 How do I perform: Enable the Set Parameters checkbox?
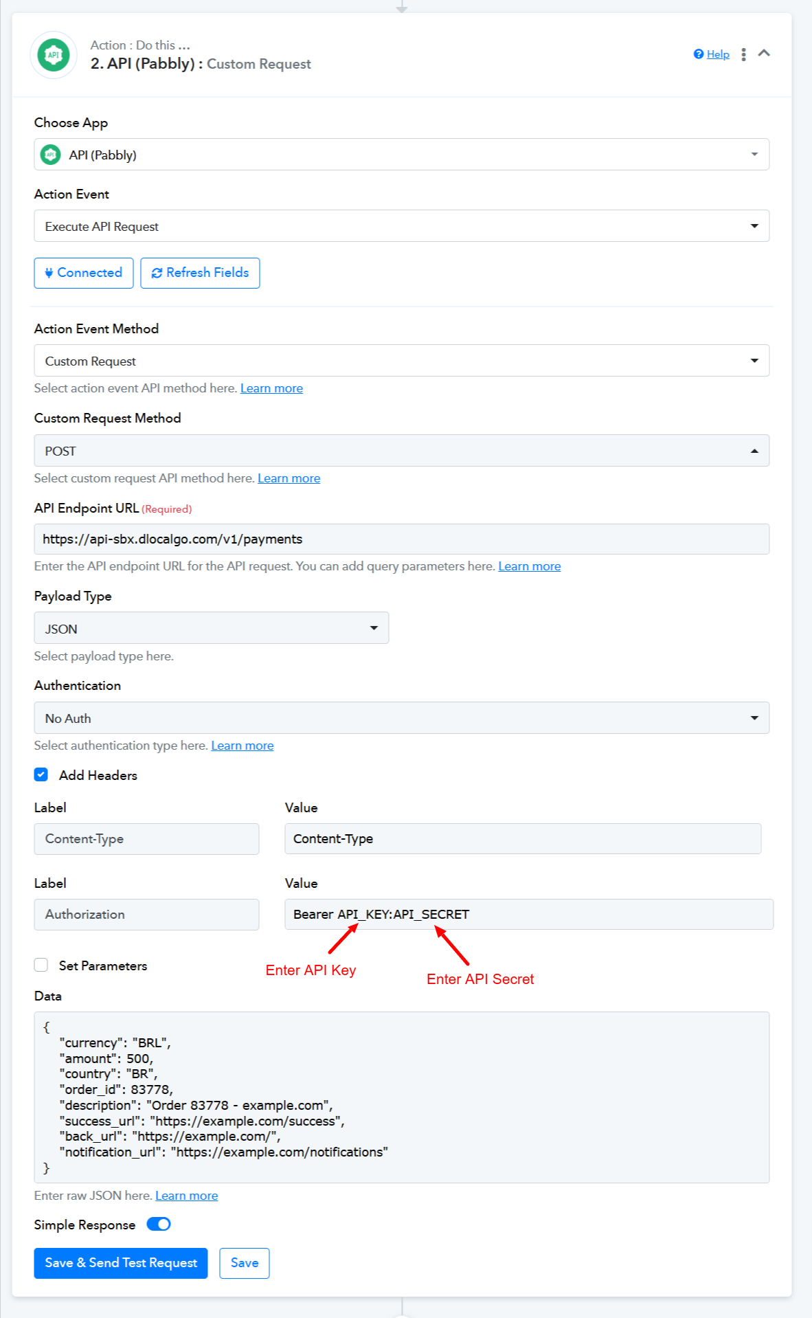click(41, 965)
